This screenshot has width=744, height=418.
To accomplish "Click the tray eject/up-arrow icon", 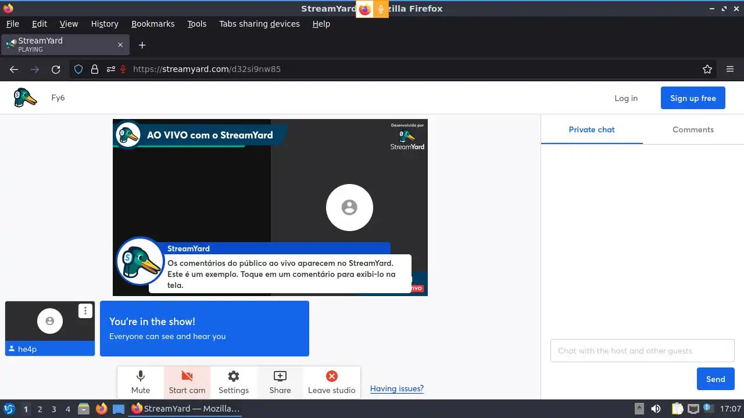I will pos(639,409).
